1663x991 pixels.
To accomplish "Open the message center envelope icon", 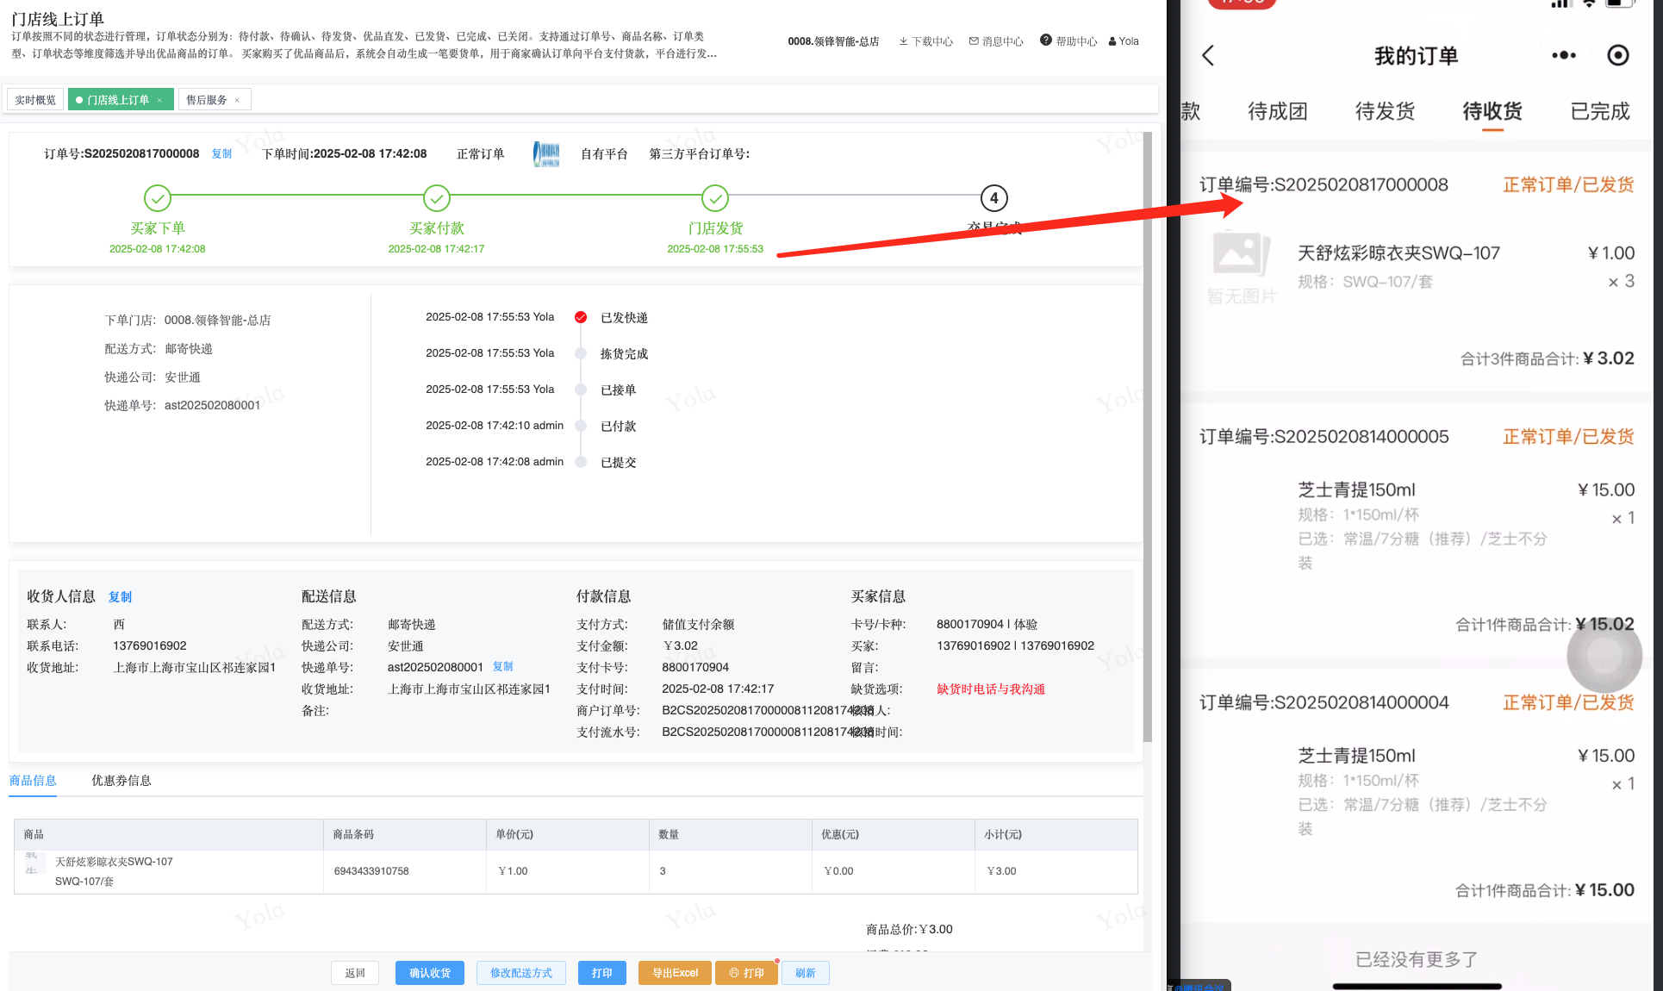I will coord(974,41).
